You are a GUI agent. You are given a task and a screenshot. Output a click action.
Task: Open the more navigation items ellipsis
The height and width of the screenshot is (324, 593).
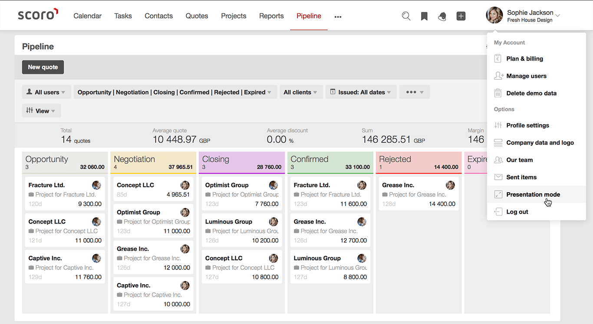pos(338,16)
